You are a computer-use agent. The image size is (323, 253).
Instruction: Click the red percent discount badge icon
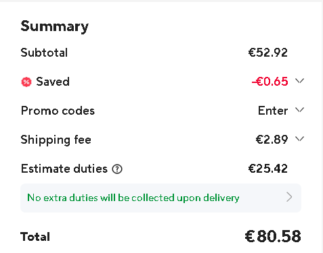26,82
